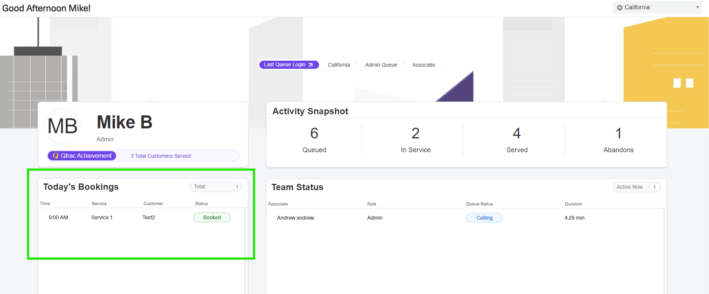Click the Qtrac Achievement logo icon
Viewport: 709px width, 294px height.
point(56,156)
